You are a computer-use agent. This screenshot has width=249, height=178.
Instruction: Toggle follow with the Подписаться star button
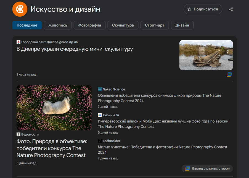(x=203, y=9)
